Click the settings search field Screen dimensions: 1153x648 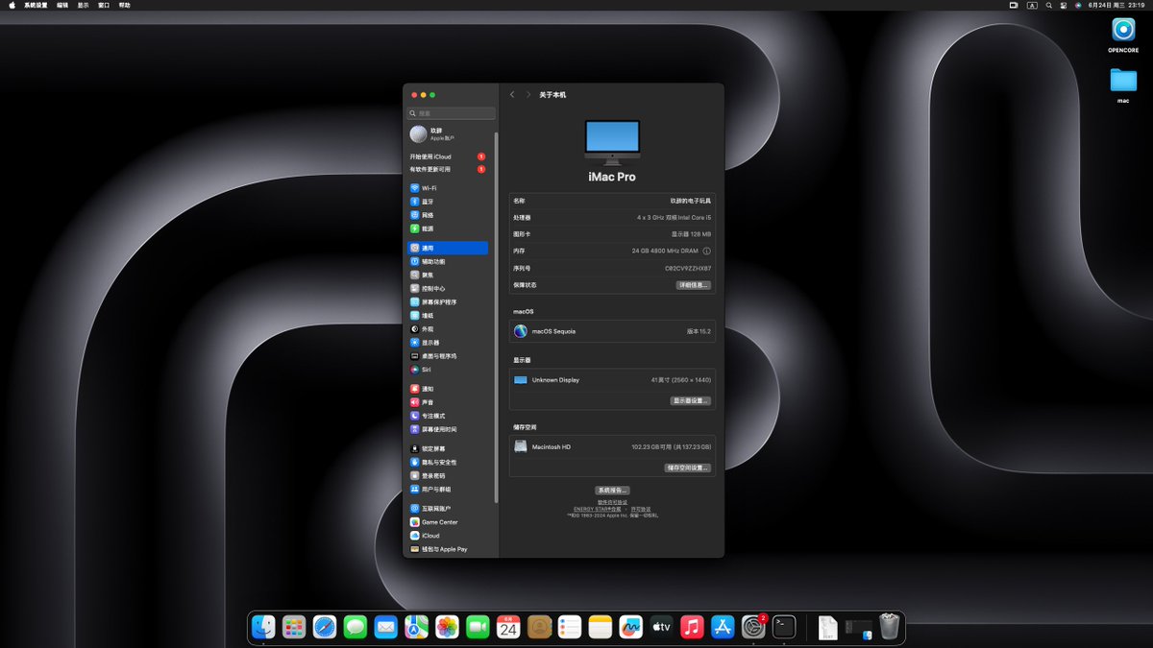tap(451, 113)
